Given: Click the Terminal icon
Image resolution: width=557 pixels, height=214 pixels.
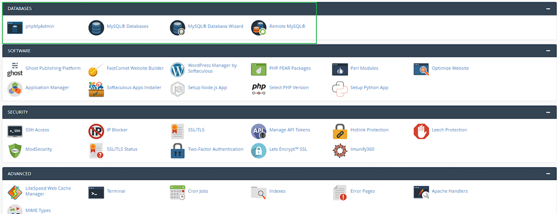Looking at the screenshot, I should click(x=96, y=192).
